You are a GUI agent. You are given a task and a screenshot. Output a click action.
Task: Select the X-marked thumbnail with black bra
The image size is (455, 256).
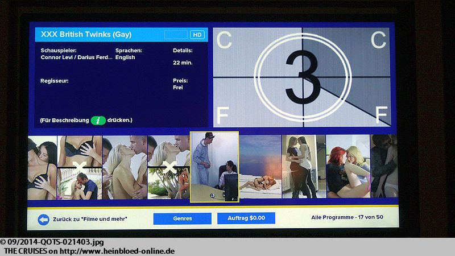(x=80, y=168)
